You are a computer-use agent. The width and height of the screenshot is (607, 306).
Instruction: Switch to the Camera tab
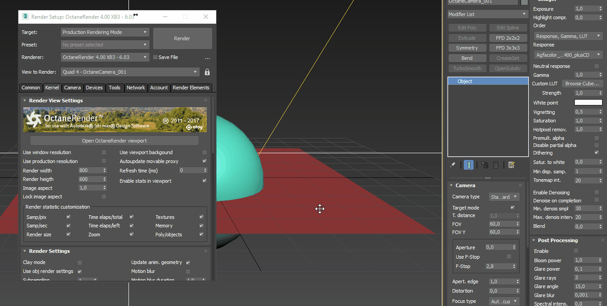click(x=72, y=88)
